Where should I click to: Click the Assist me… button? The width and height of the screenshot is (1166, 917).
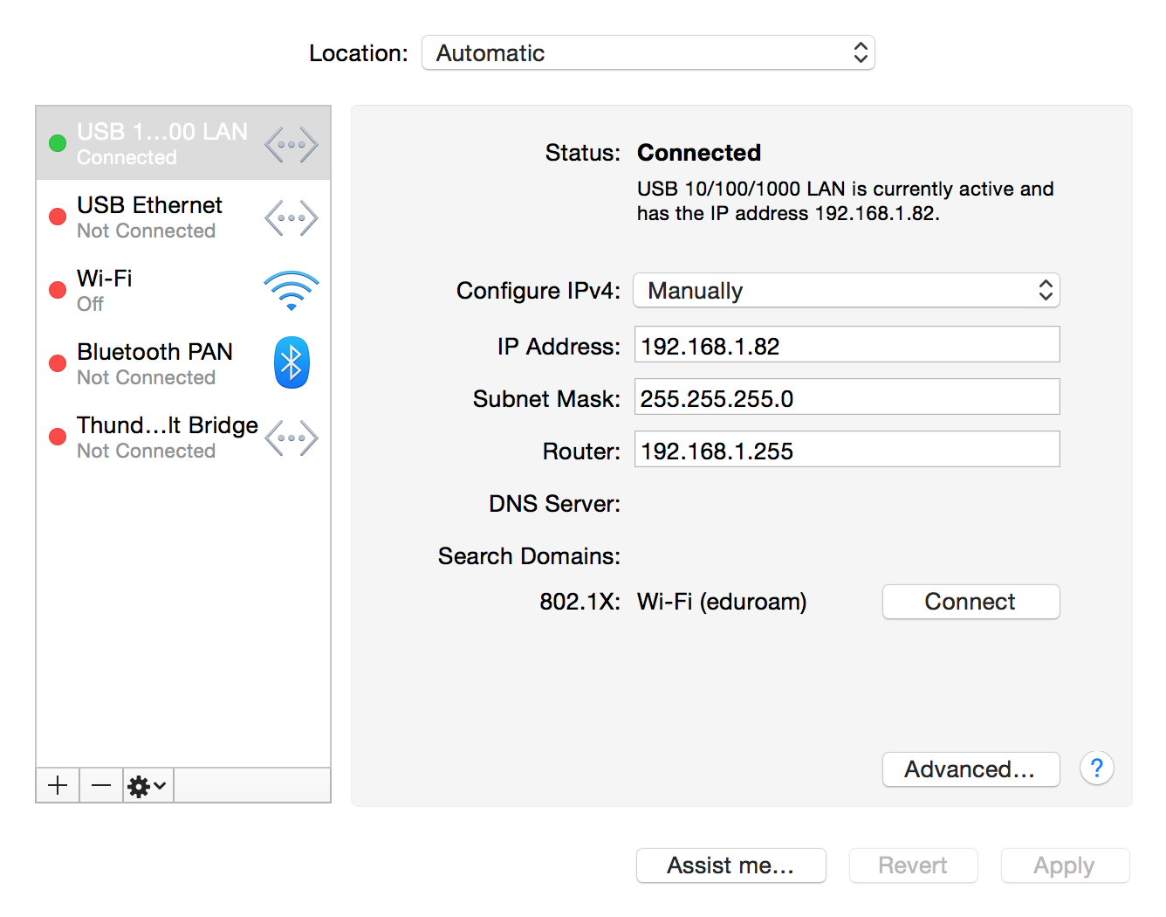730,865
